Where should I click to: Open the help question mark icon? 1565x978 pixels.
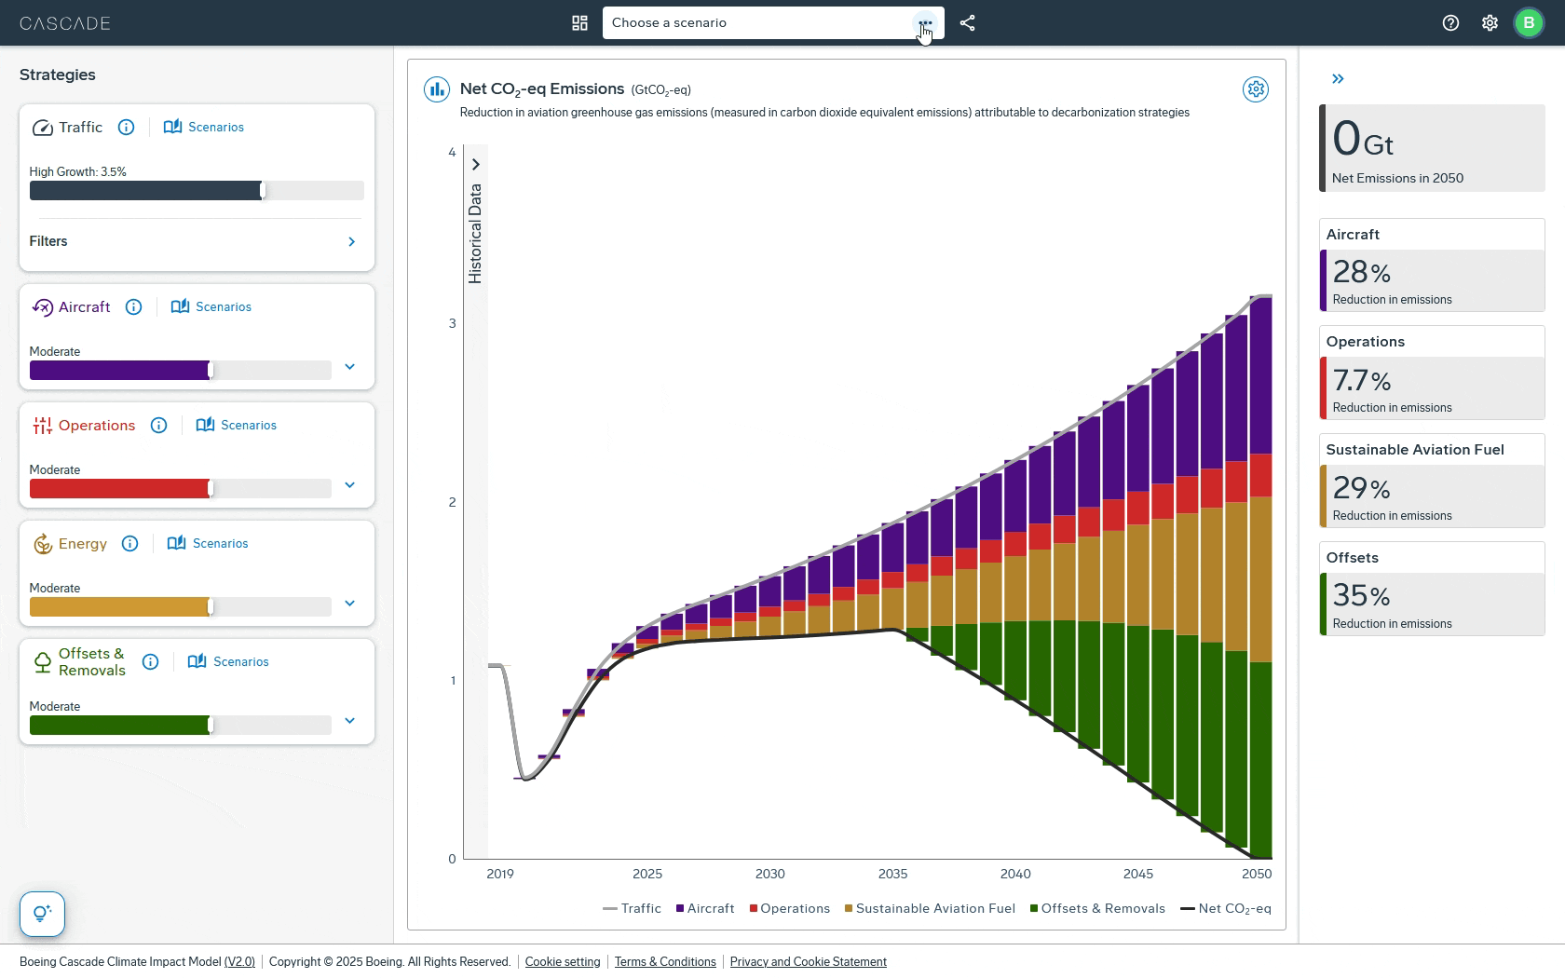pyautogui.click(x=1450, y=23)
